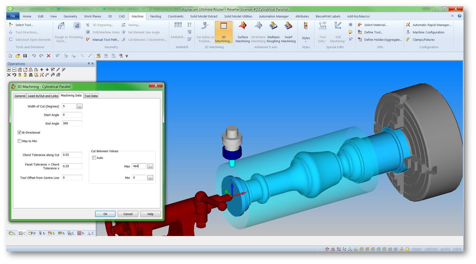Click the Width of Cut (Degrees) input field

tap(69, 106)
